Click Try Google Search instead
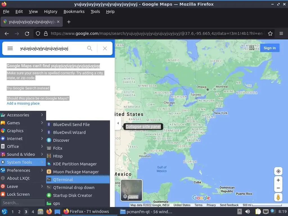Screen dimensions: 288x216 pyautogui.click(x=28, y=88)
